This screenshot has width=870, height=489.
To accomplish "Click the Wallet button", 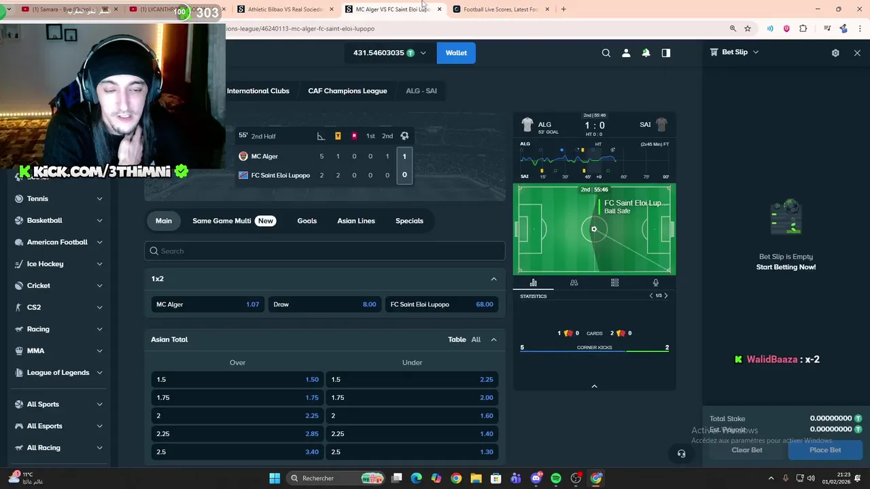I will click(456, 53).
